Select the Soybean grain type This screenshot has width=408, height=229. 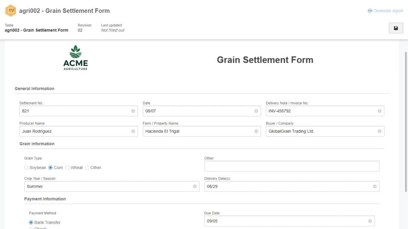[26, 168]
